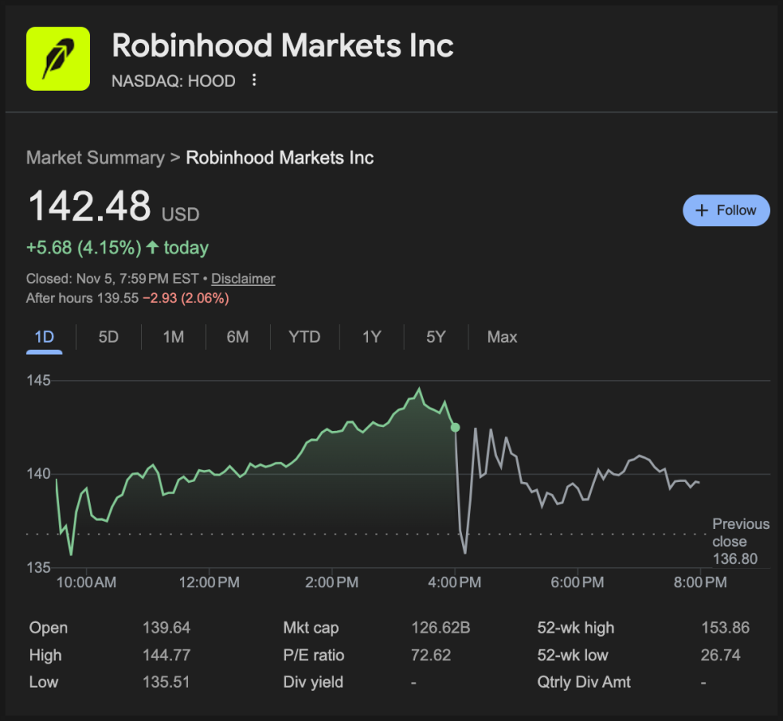Image resolution: width=783 pixels, height=721 pixels.
Task: Click the Mkt cap value 126.62B
Action: (440, 628)
